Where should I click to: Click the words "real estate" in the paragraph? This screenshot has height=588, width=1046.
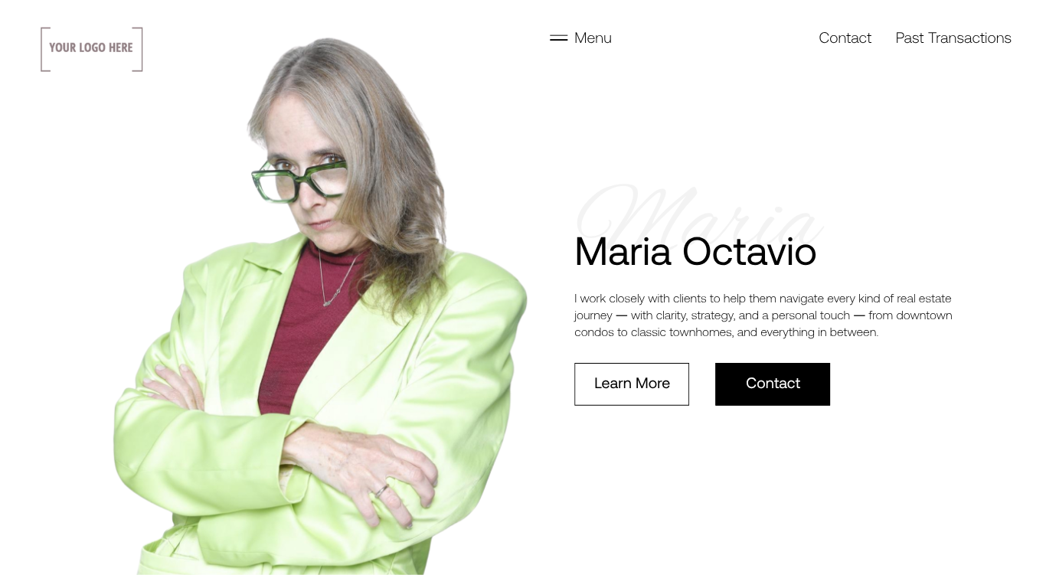924,299
